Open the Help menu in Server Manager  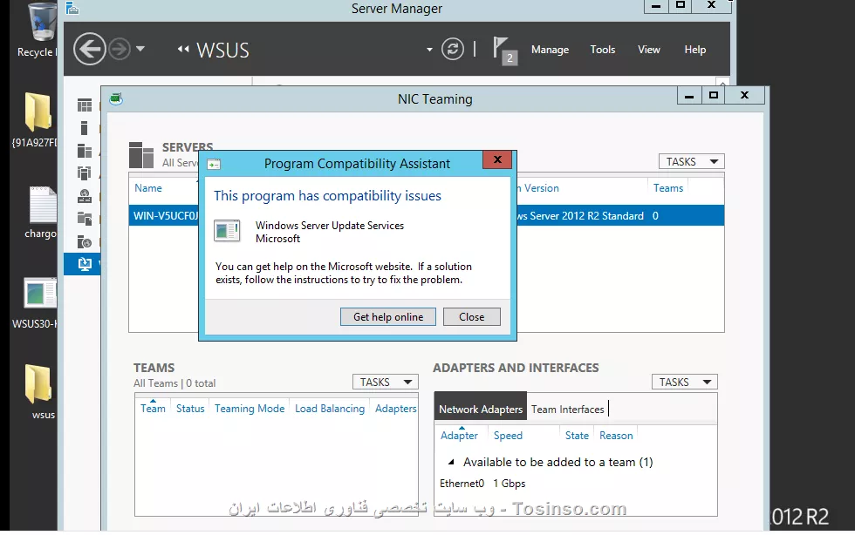[x=695, y=50]
